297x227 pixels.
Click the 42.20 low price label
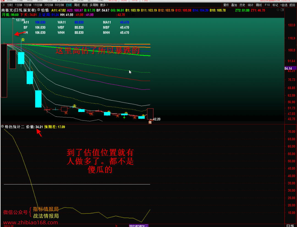tap(157, 119)
